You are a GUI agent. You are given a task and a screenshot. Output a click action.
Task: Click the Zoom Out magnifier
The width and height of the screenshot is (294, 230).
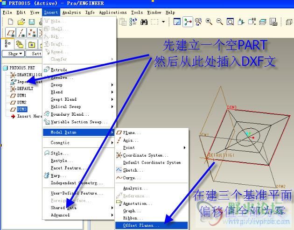(219, 22)
